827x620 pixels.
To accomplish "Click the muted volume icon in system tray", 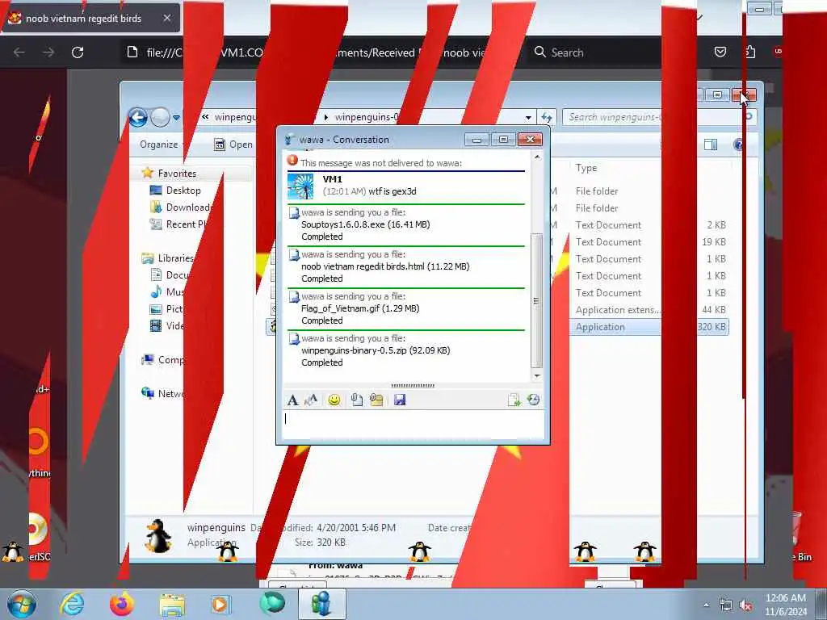I will pos(746,605).
